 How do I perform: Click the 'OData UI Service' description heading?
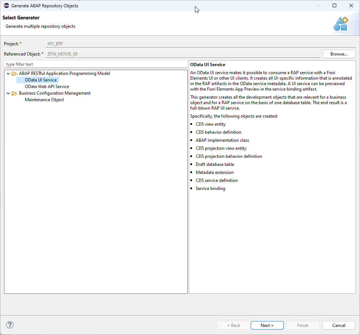(x=207, y=65)
